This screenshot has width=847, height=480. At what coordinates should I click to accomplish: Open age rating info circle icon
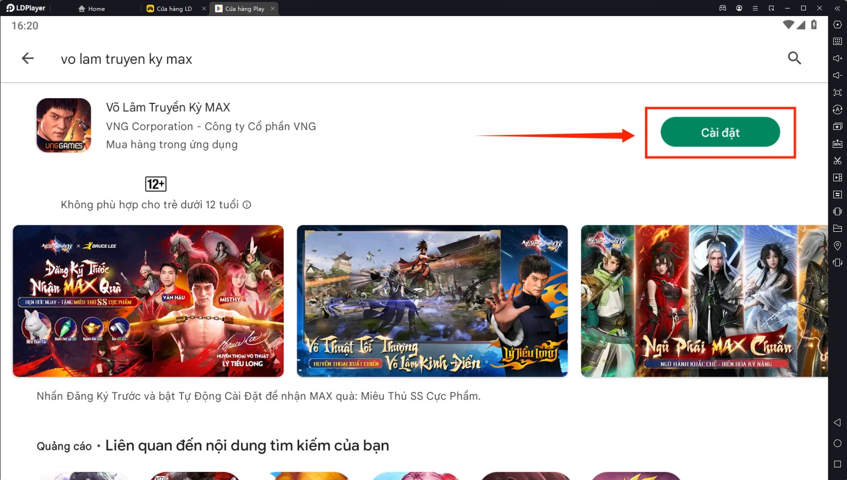(x=247, y=205)
